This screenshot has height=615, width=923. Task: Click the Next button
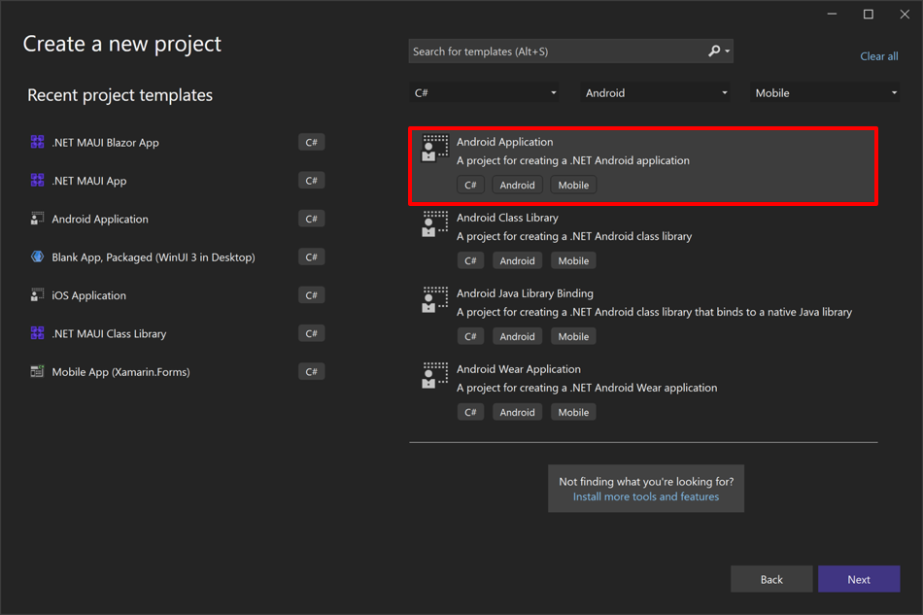(x=859, y=578)
